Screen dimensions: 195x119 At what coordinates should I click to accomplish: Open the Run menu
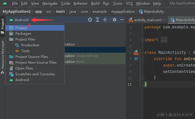click(x=106, y=3)
